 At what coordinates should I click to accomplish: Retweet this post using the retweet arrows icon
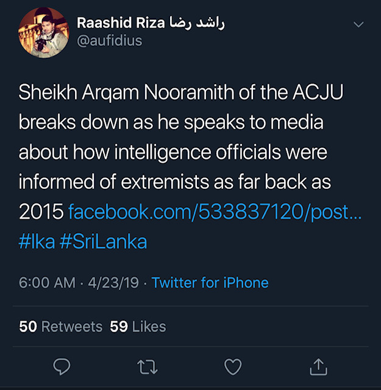point(148,366)
